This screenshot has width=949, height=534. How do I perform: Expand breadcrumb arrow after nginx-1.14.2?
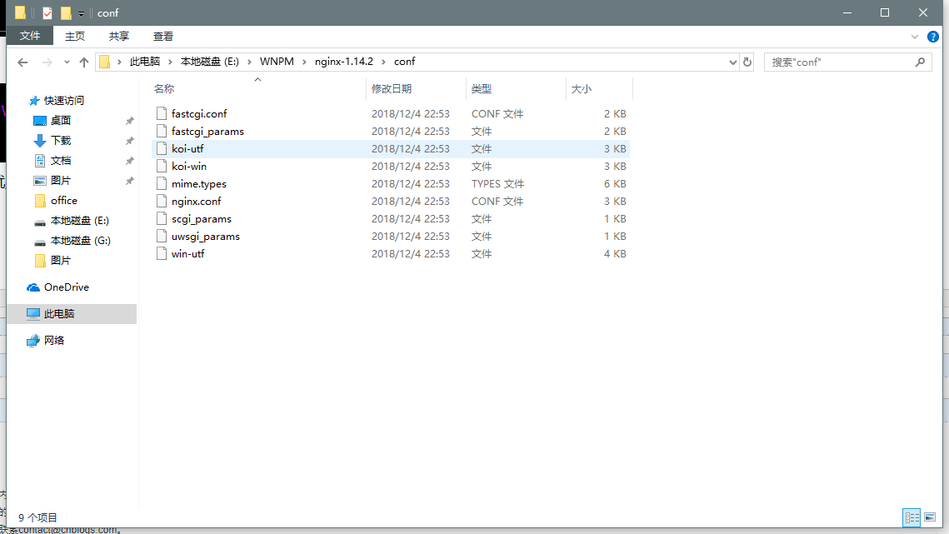[383, 62]
